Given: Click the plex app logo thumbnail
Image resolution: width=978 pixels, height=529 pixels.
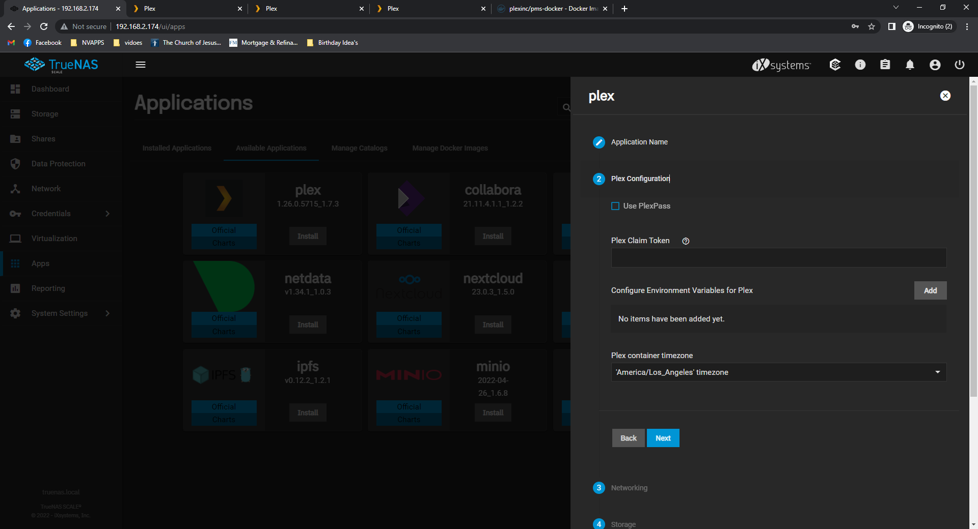Looking at the screenshot, I should click(x=224, y=198).
